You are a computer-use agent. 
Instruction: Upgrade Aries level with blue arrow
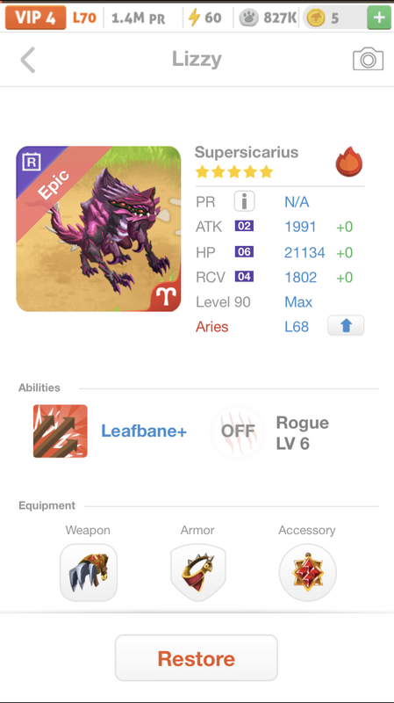point(346,325)
